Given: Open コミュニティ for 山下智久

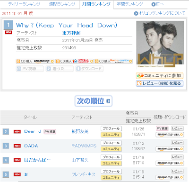Looking at the screenshot, I should [111, 163].
